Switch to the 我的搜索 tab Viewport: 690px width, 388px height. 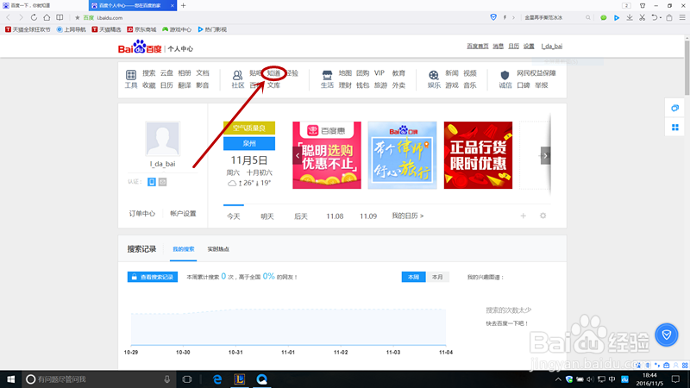click(184, 249)
